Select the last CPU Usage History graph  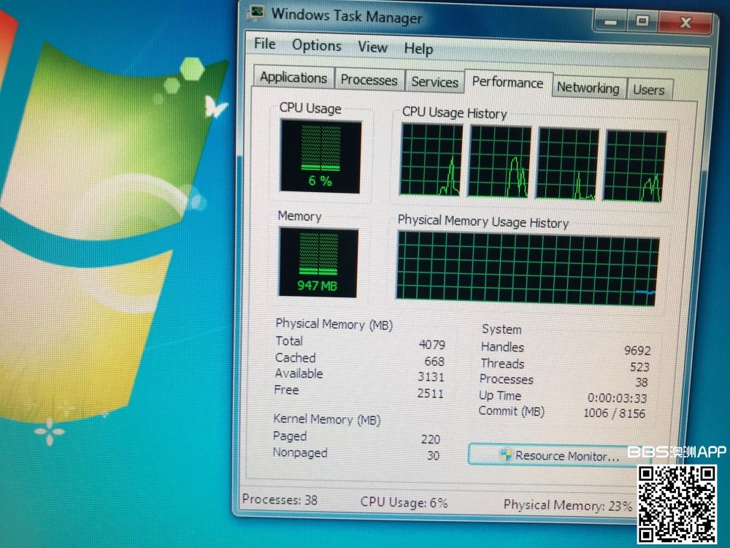click(634, 167)
